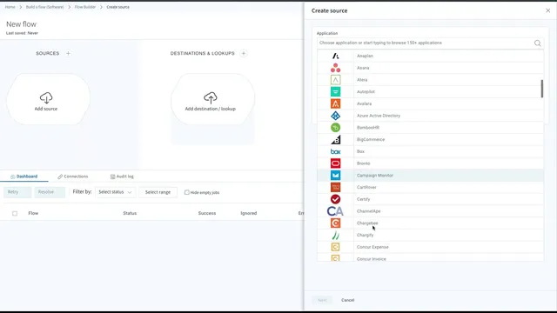Select Concur Expense from the list
Viewport: 557px width, 313px height.
(430, 247)
